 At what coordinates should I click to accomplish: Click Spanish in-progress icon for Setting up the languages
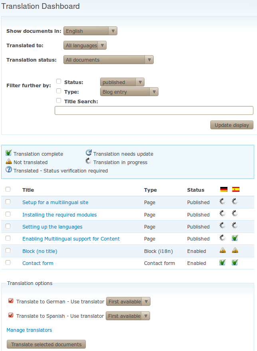tap(235, 225)
